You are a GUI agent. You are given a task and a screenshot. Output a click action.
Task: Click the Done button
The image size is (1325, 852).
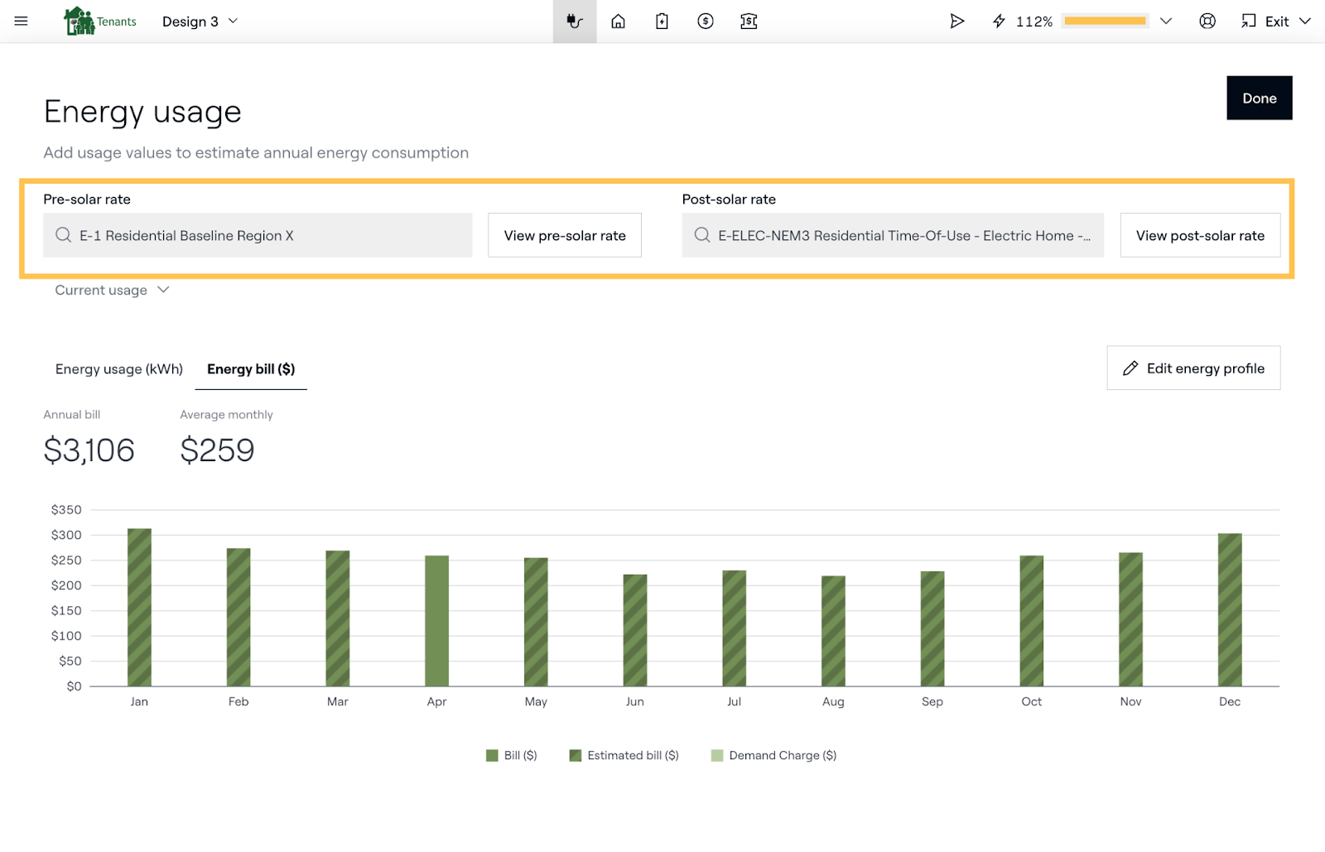[x=1259, y=99]
